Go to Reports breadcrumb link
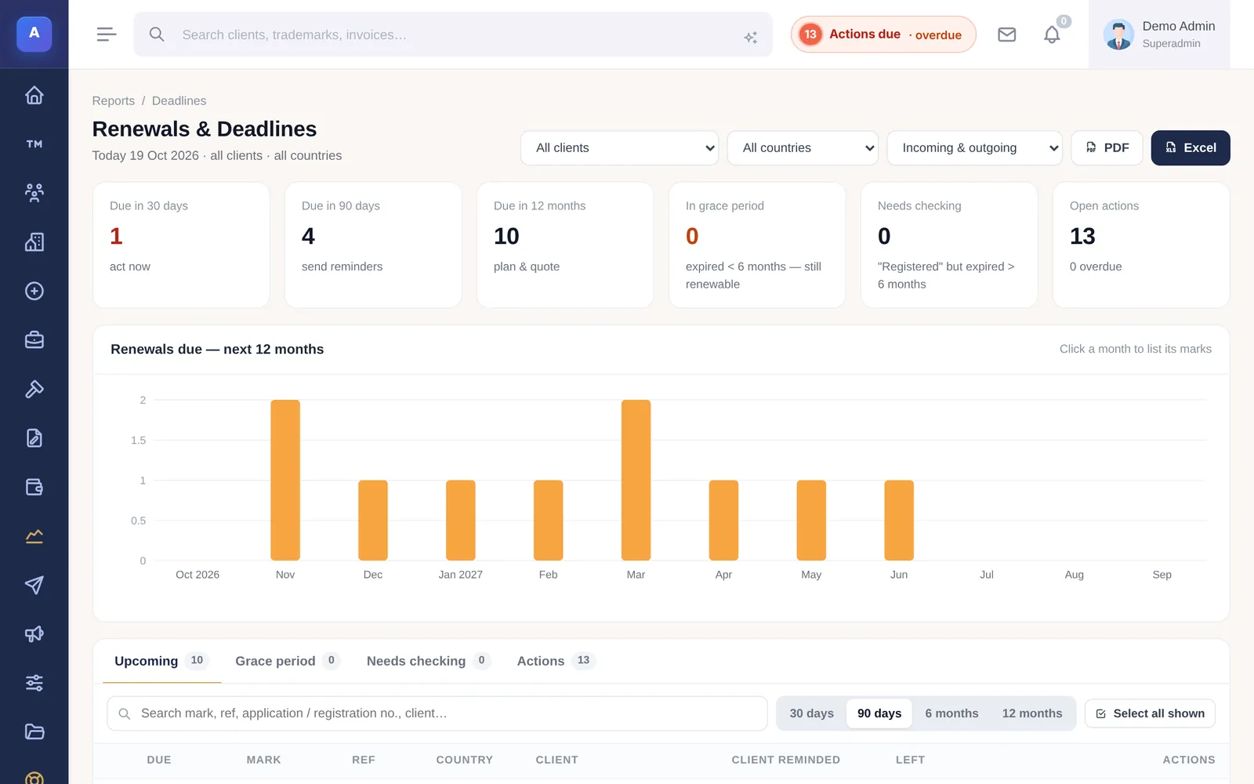 click(x=114, y=100)
